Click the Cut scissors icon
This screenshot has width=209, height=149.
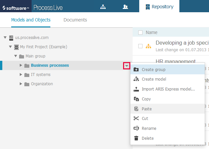tap(136, 118)
